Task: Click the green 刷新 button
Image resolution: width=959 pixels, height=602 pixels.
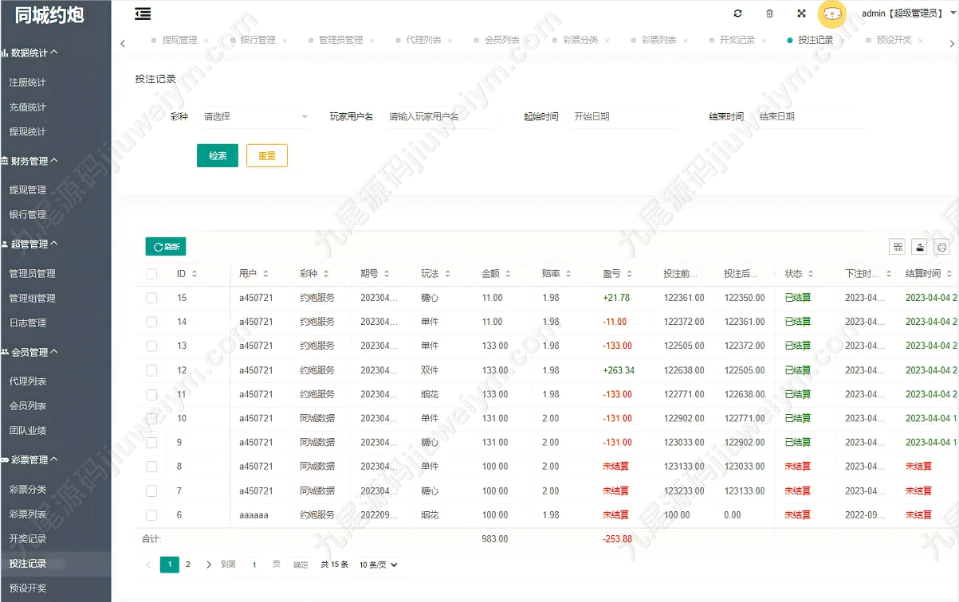Action: pyautogui.click(x=166, y=247)
